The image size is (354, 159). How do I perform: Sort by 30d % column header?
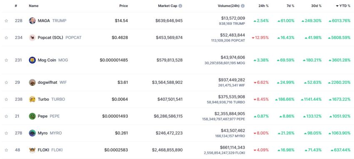[316, 6]
